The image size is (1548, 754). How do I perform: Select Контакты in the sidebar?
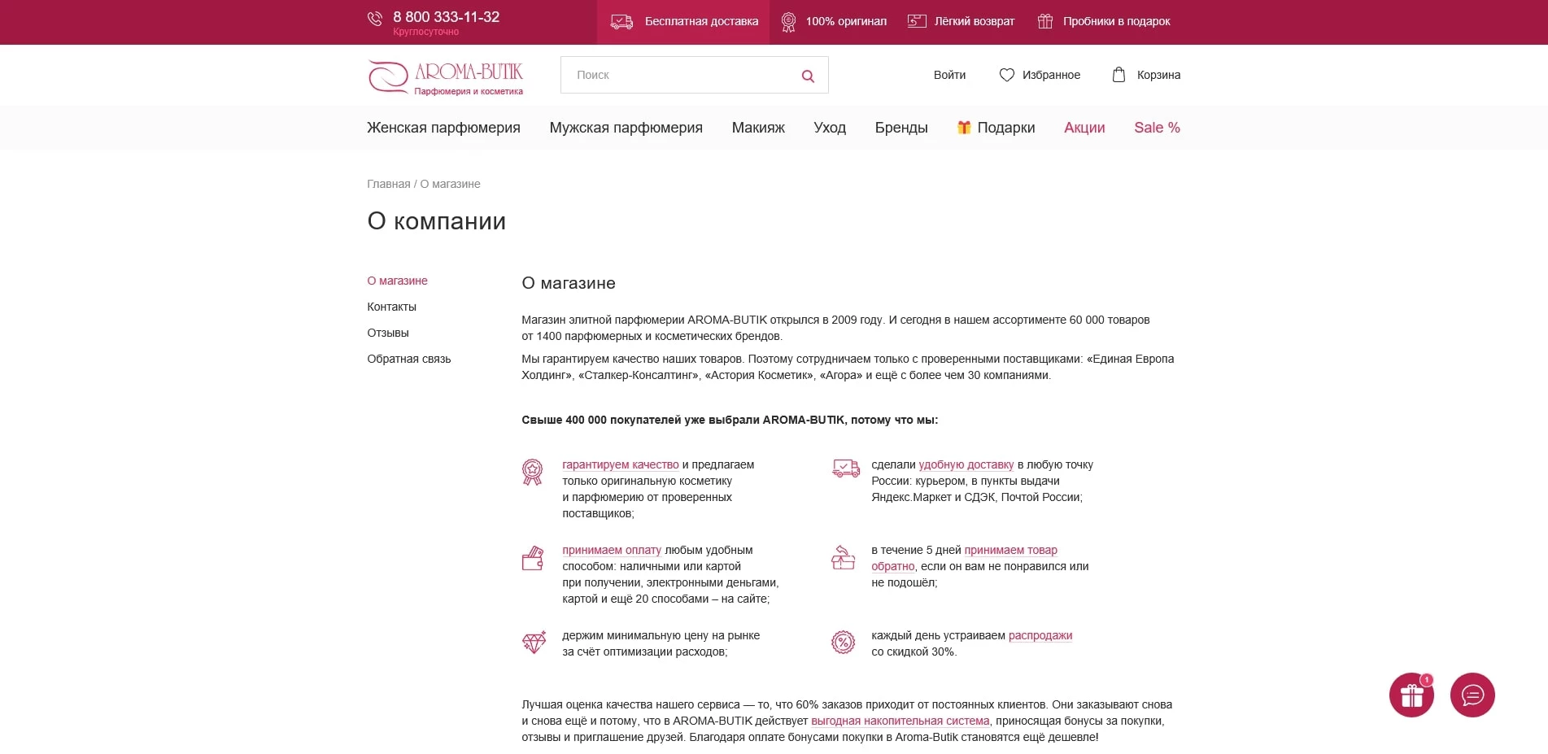391,307
